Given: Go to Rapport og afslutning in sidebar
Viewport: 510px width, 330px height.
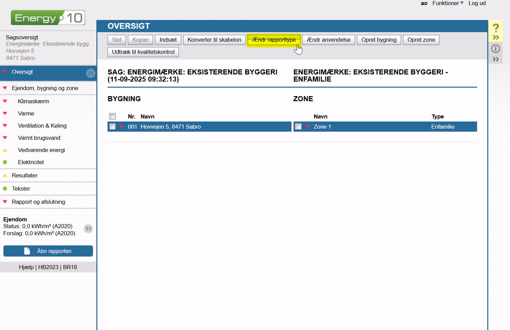Looking at the screenshot, I should pos(38,202).
